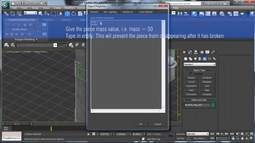255x143 pixels.
Task: Toggle the selection lock padlock icon
Action: 88,134
